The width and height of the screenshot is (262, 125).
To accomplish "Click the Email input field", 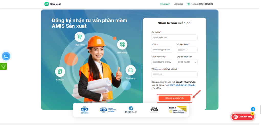I will [162, 50].
